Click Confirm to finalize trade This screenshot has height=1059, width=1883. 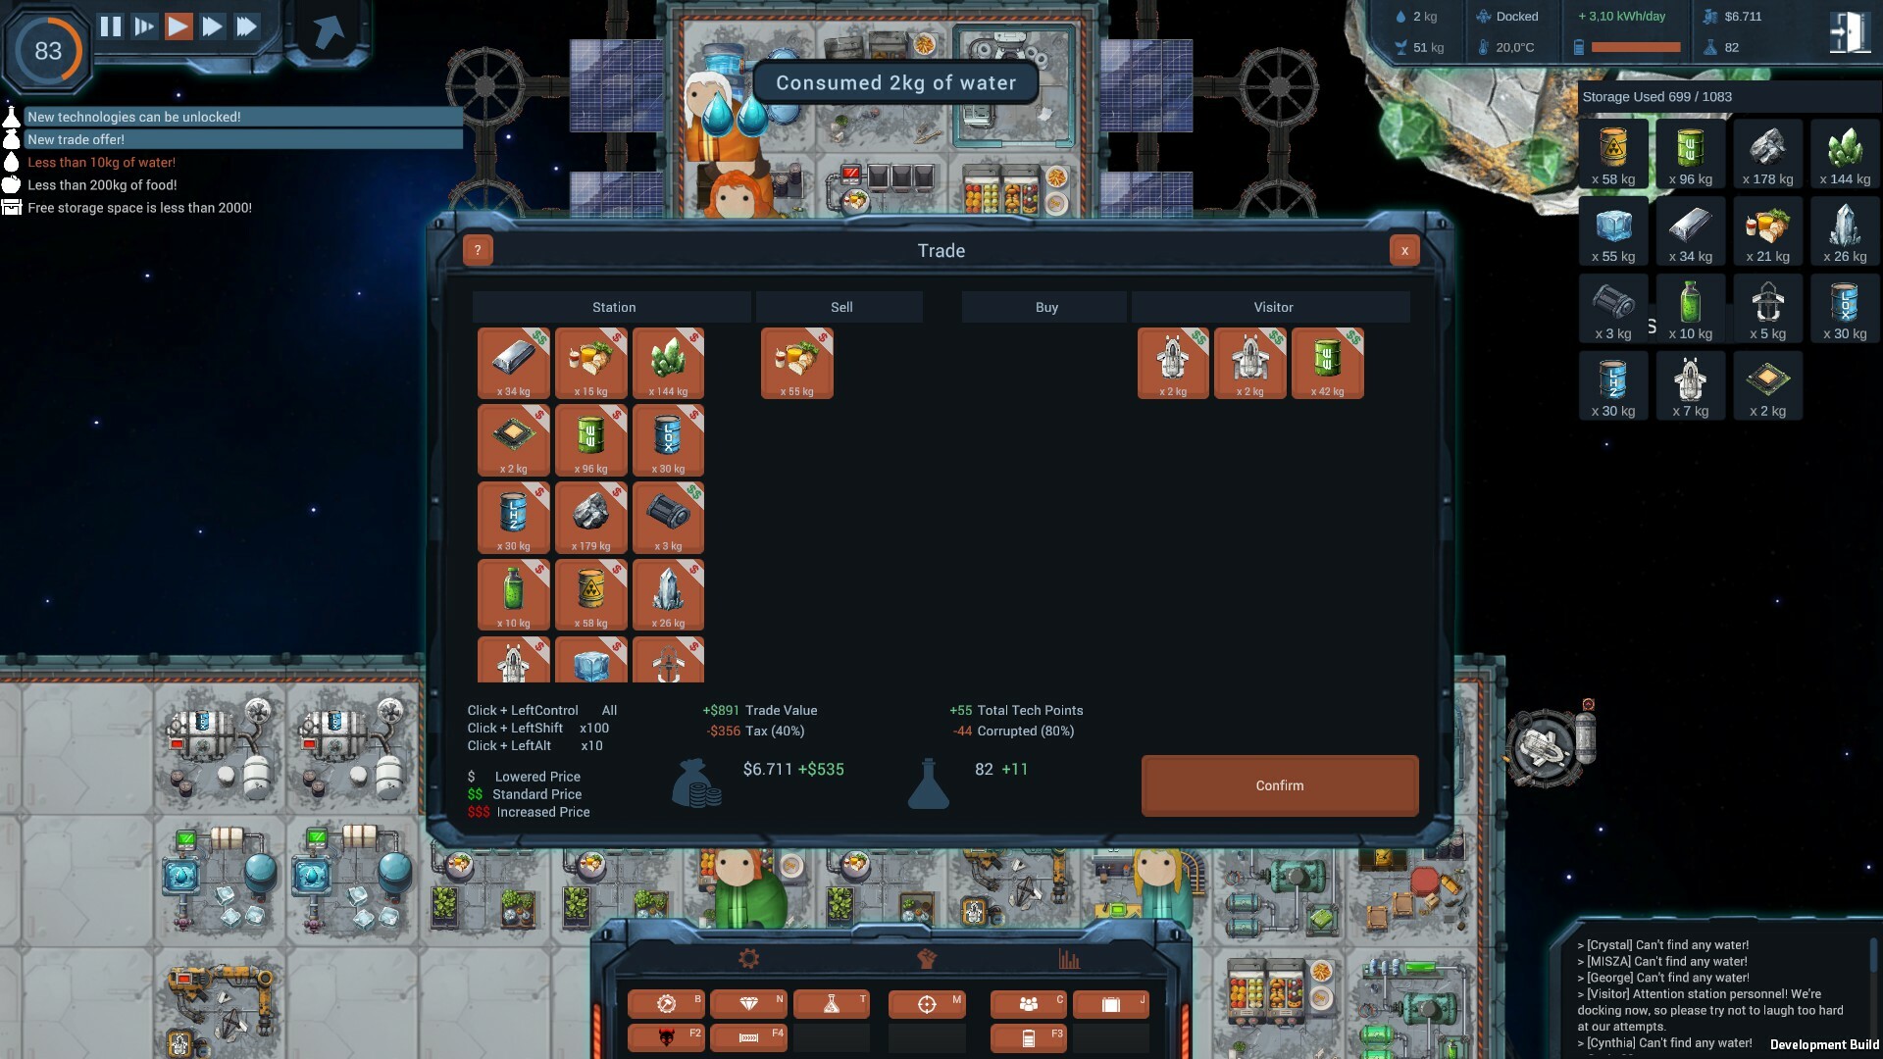[x=1279, y=784]
